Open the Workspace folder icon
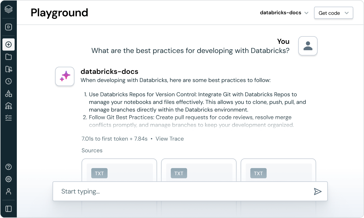Viewport: 364px width, 218px height. point(9,57)
